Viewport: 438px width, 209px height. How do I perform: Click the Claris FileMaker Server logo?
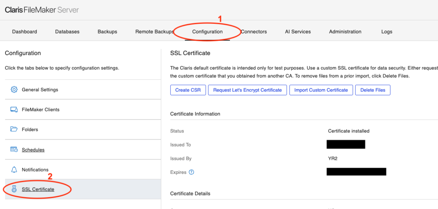click(42, 10)
